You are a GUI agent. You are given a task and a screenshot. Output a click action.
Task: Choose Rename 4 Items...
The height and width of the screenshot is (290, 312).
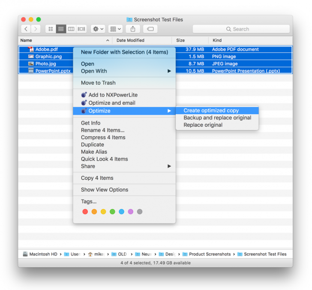(x=124, y=130)
